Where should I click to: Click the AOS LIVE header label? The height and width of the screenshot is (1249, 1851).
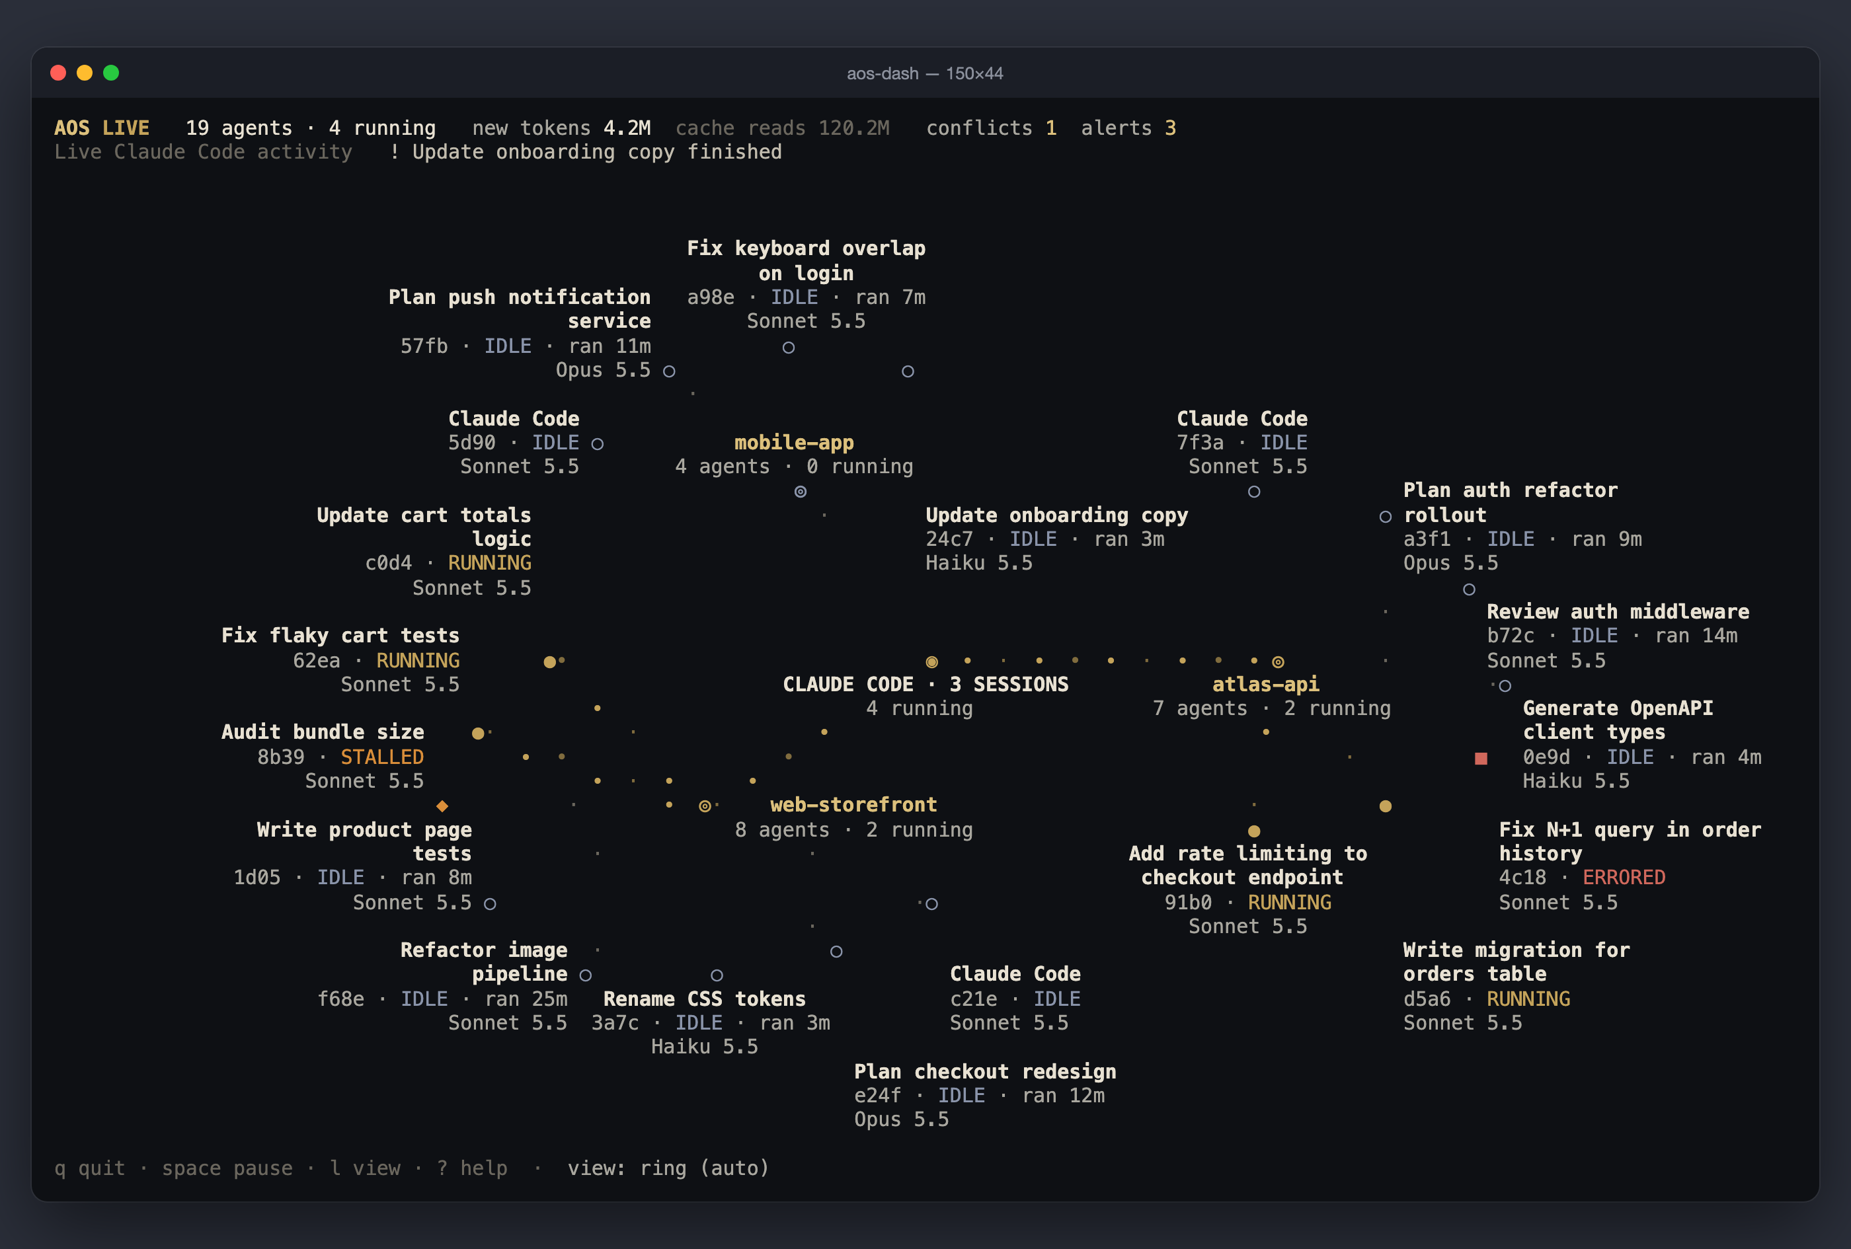pyautogui.click(x=101, y=128)
